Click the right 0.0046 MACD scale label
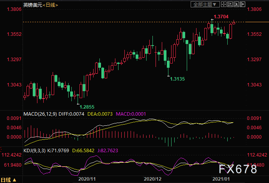Screen dimensions: 269x183 (254, 128)
